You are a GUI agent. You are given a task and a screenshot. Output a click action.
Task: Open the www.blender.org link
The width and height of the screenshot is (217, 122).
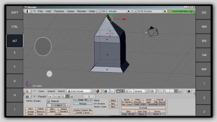pos(181,11)
